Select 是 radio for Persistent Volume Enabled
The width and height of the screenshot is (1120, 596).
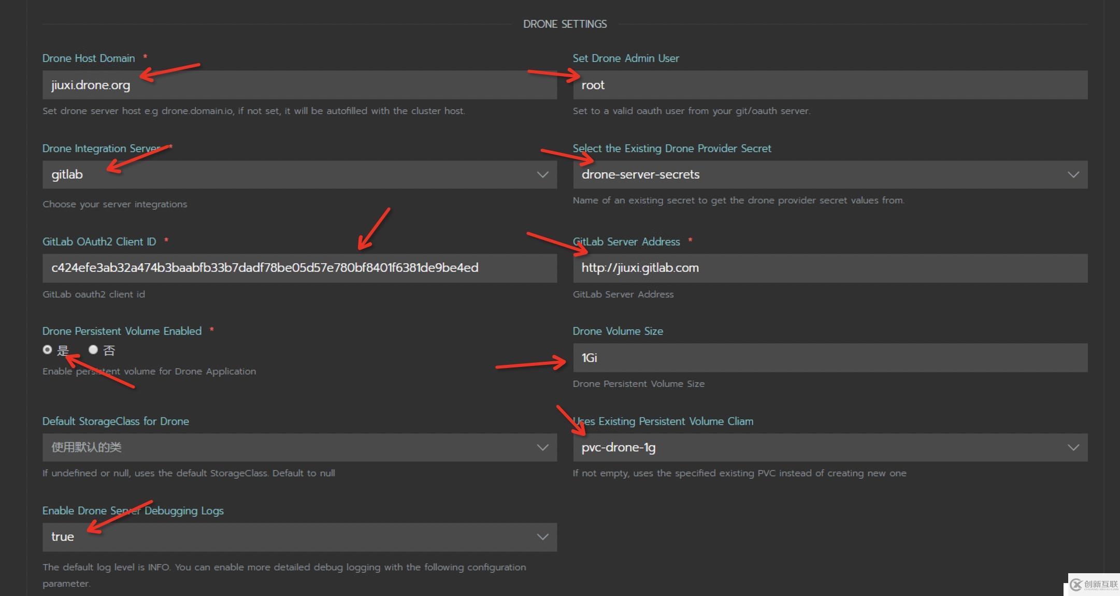[48, 350]
